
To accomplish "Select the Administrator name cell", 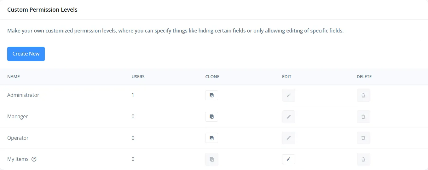I will [x=23, y=95].
